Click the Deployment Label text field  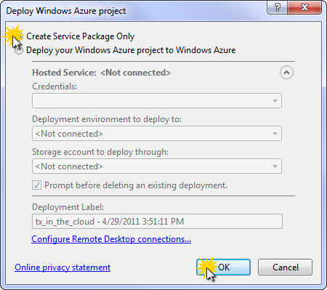pyautogui.click(x=157, y=222)
